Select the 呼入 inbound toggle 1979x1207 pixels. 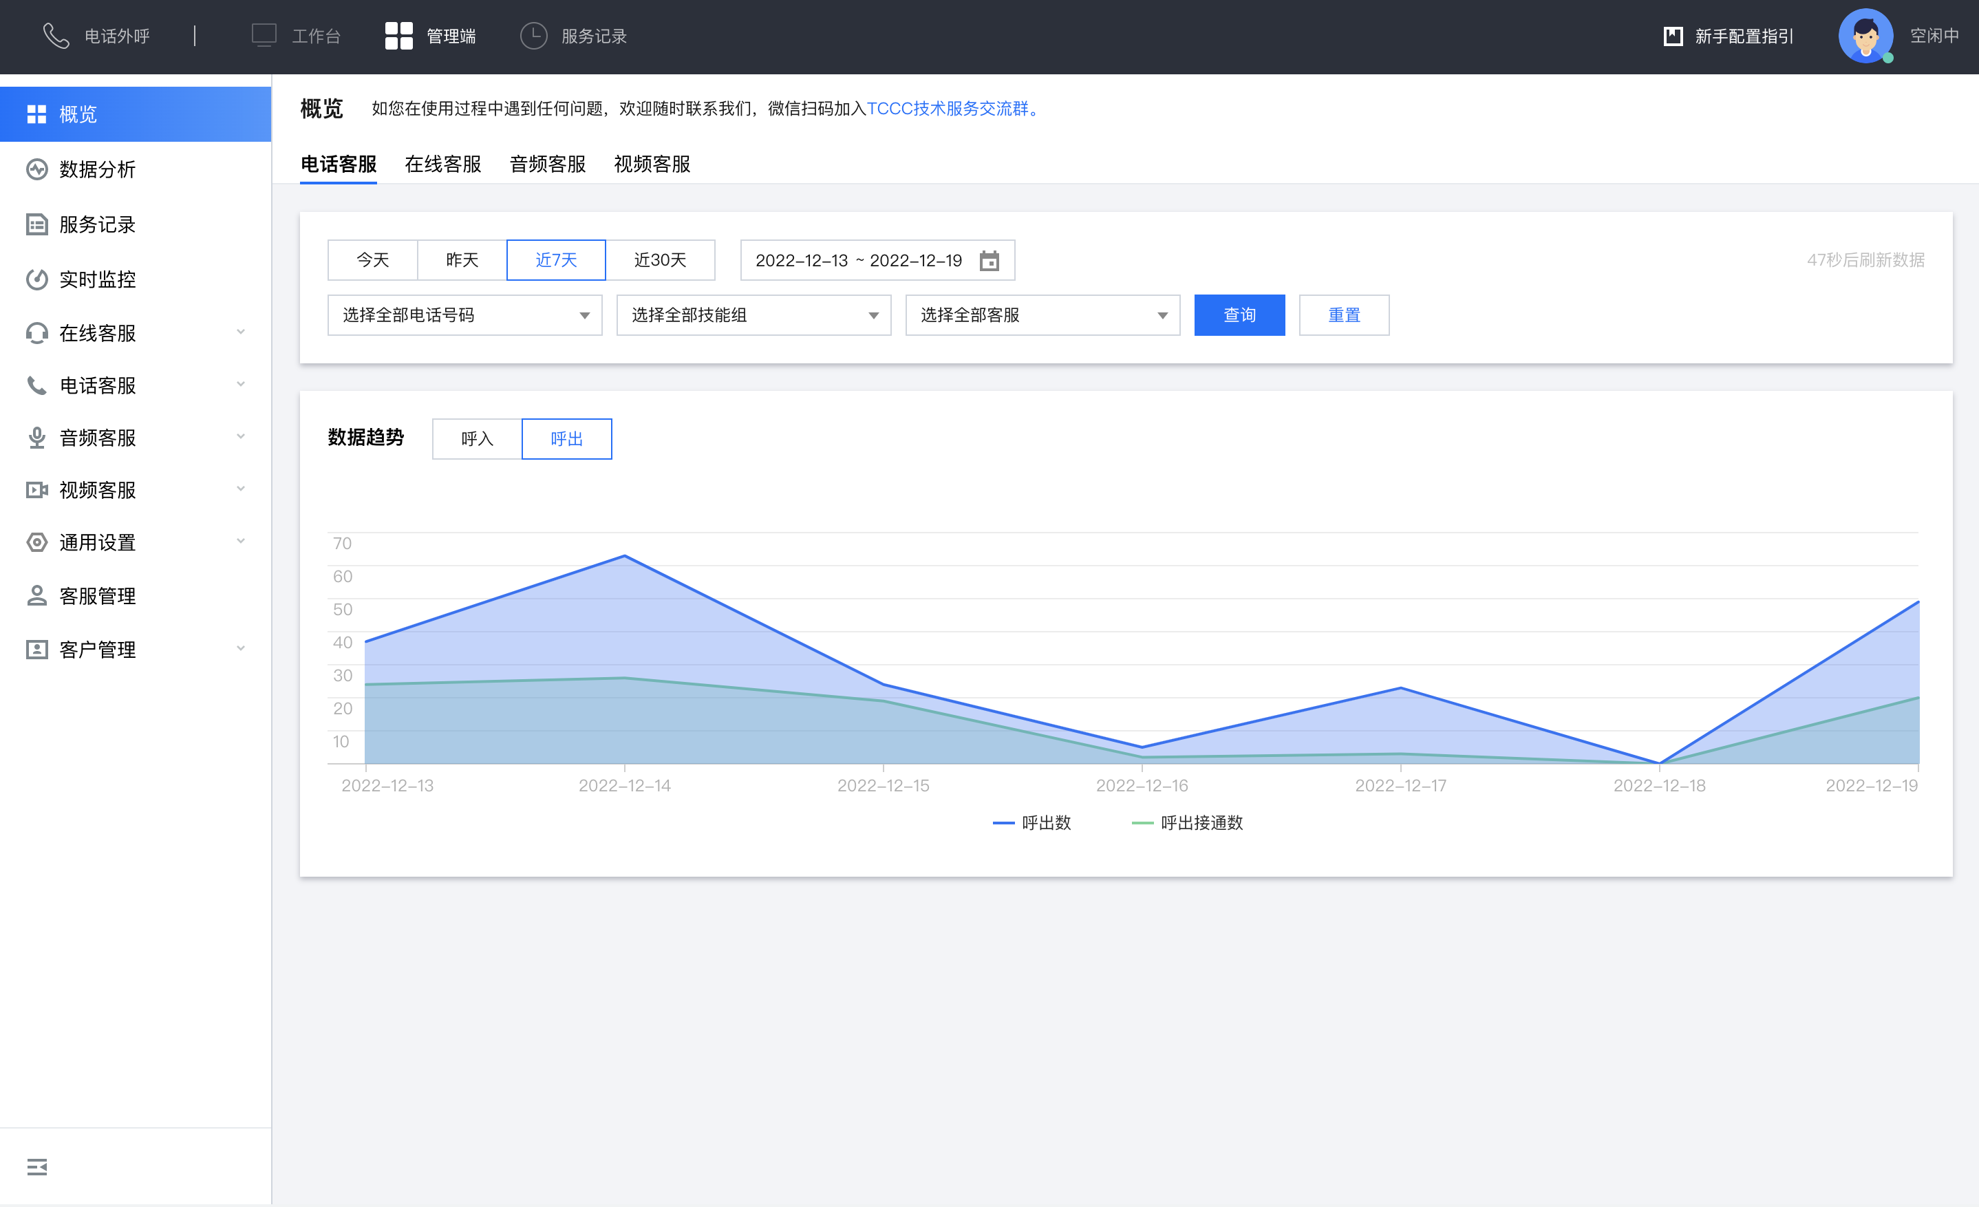point(477,439)
